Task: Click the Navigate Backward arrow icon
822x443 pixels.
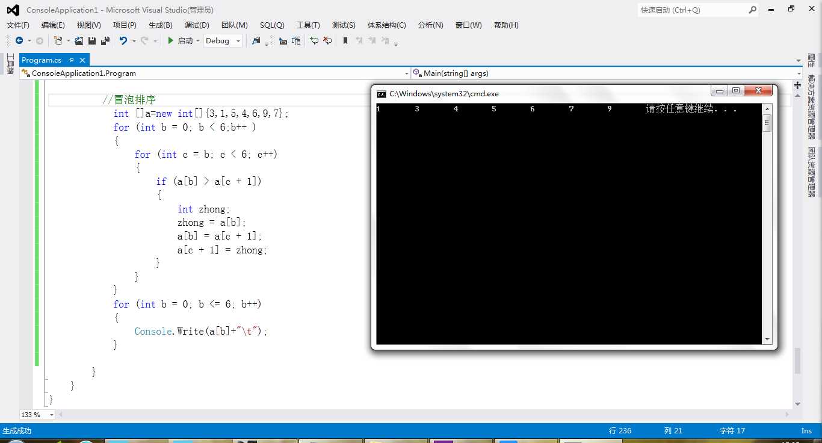Action: pos(19,41)
